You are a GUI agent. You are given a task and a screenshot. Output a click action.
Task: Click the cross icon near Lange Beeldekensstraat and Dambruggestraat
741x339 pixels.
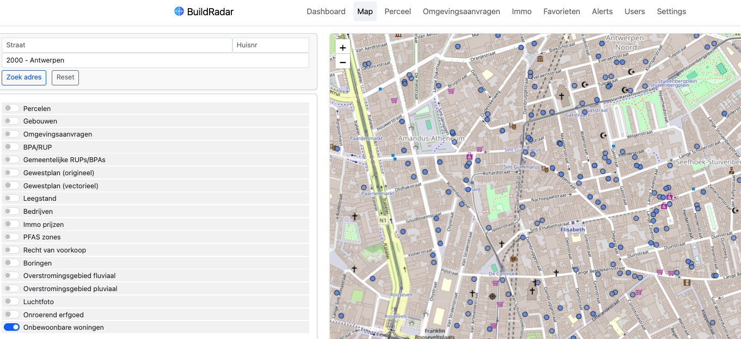pos(556,273)
